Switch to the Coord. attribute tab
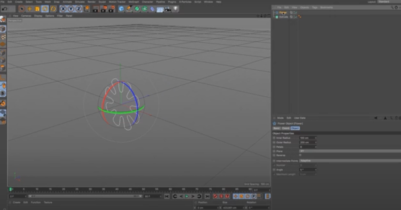This screenshot has height=210, width=401. pos(286,128)
